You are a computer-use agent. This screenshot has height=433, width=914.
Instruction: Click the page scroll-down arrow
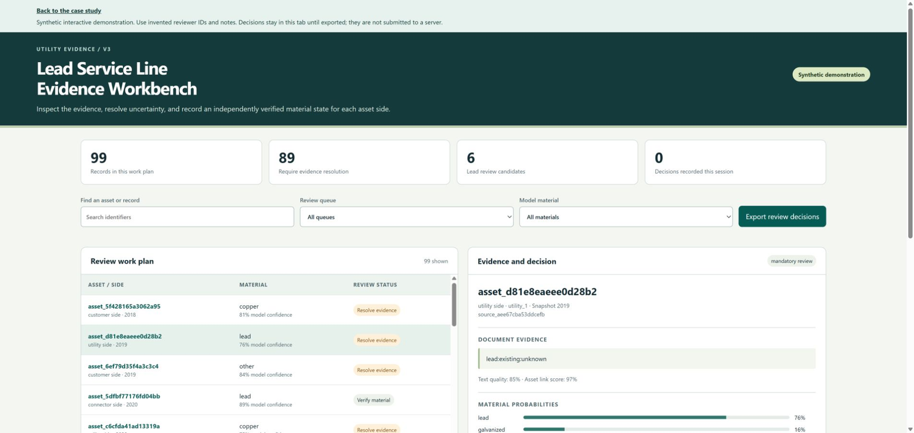click(910, 429)
